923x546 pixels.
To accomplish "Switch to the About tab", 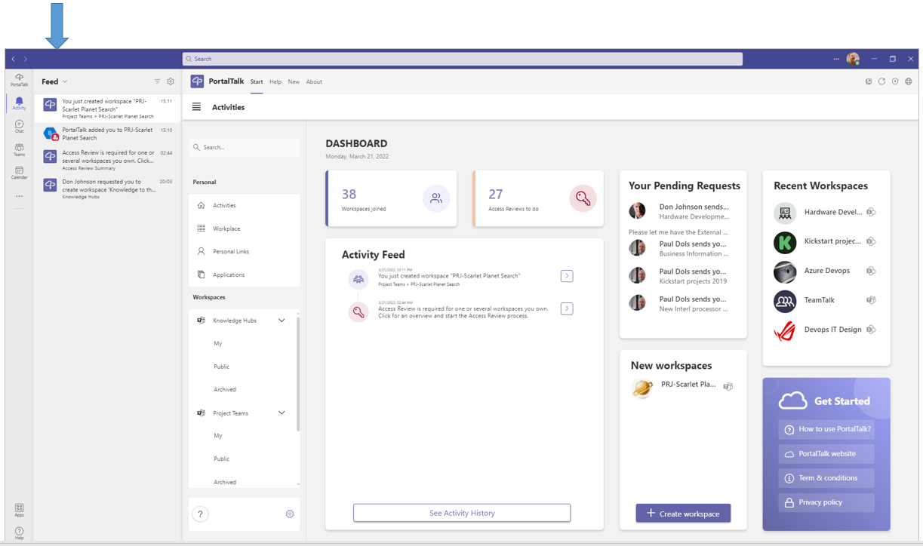I will [x=314, y=81].
